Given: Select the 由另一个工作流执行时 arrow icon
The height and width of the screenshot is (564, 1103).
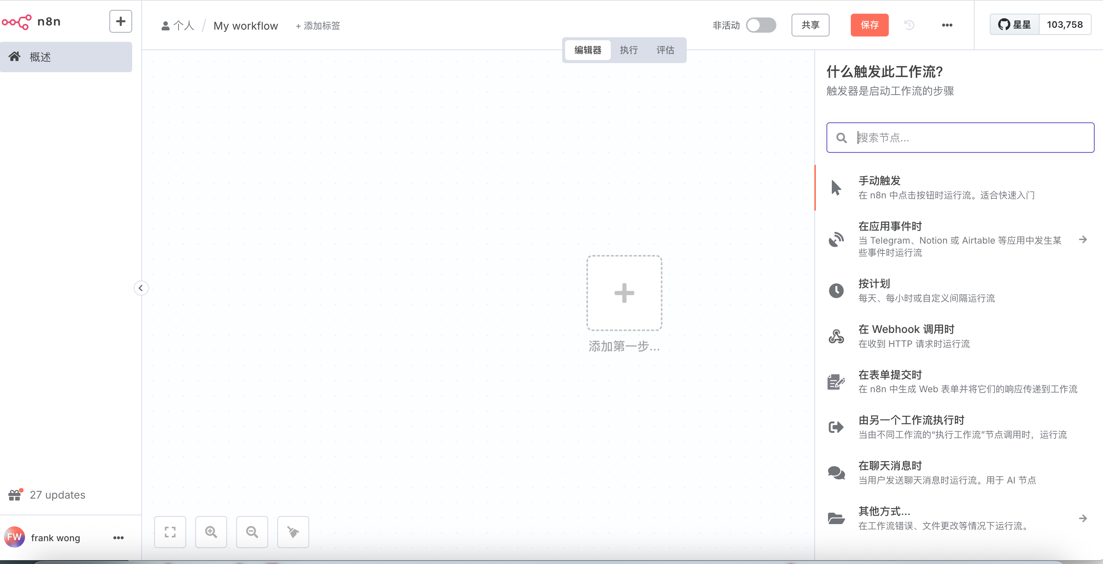Looking at the screenshot, I should click(x=836, y=427).
